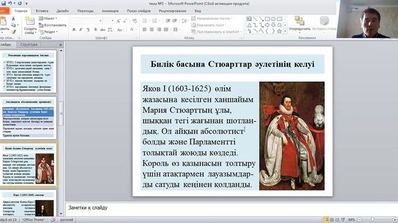This screenshot has width=398, height=223.
Task: Toggle italic К formatting
Action: click(81, 30)
